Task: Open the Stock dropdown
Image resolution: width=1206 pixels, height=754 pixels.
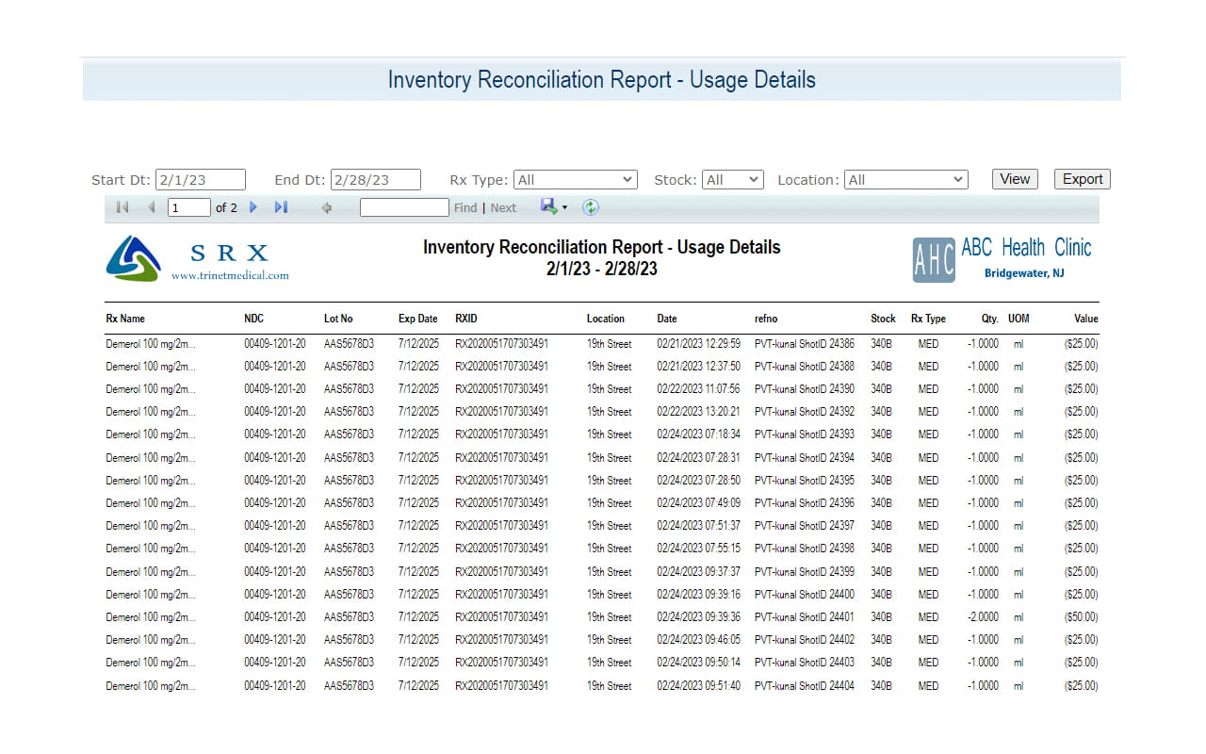Action: point(733,179)
